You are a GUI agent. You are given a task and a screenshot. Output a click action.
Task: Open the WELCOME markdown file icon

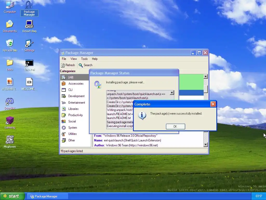pos(29,84)
